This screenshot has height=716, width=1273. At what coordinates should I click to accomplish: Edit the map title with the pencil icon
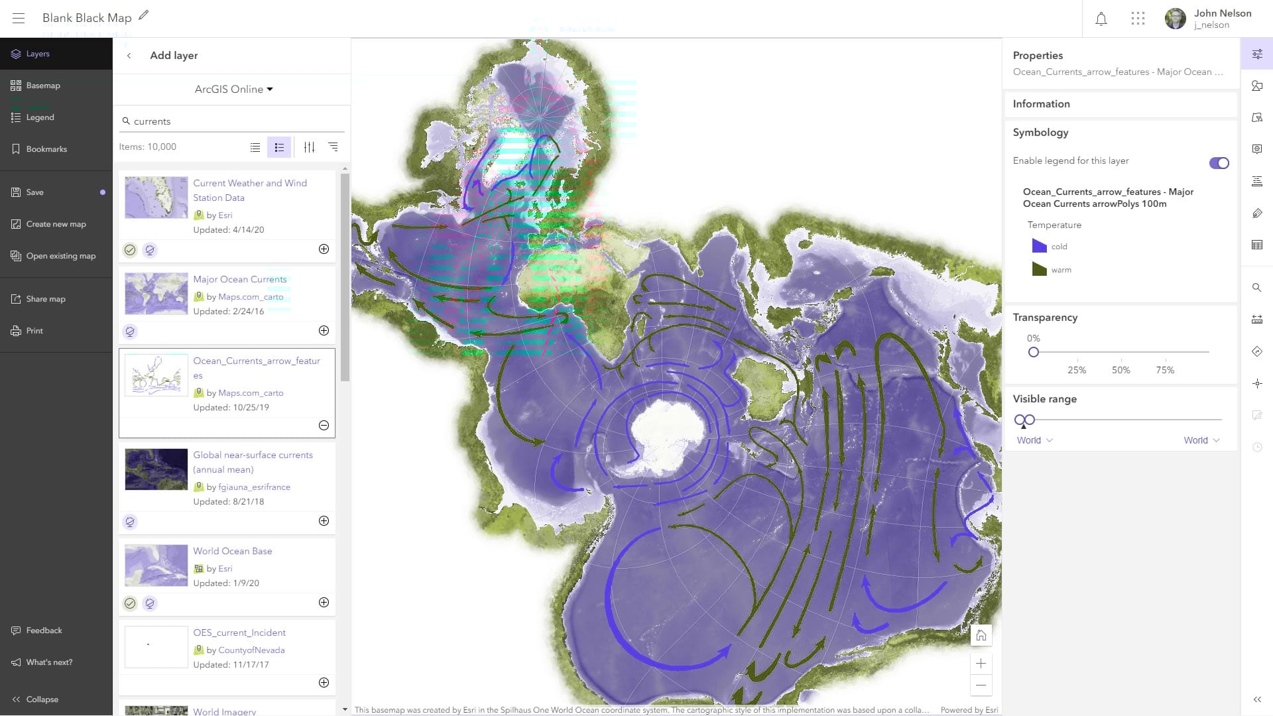coord(144,15)
